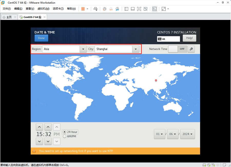Decrease the minutes value
Image resolution: width=231 pixels, height=167 pixels.
point(48,141)
